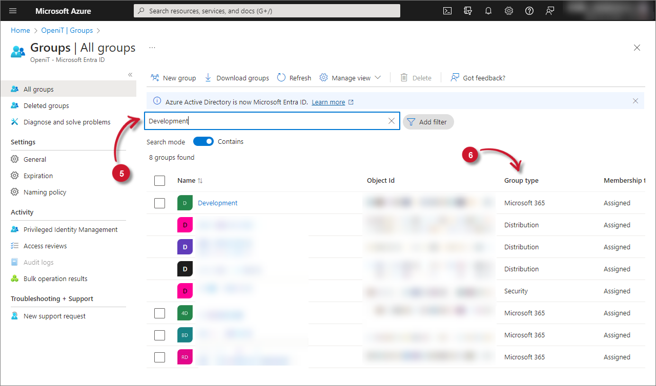Viewport: 656px width, 386px height.
Task: Open the Add filter picker
Action: [x=428, y=122]
